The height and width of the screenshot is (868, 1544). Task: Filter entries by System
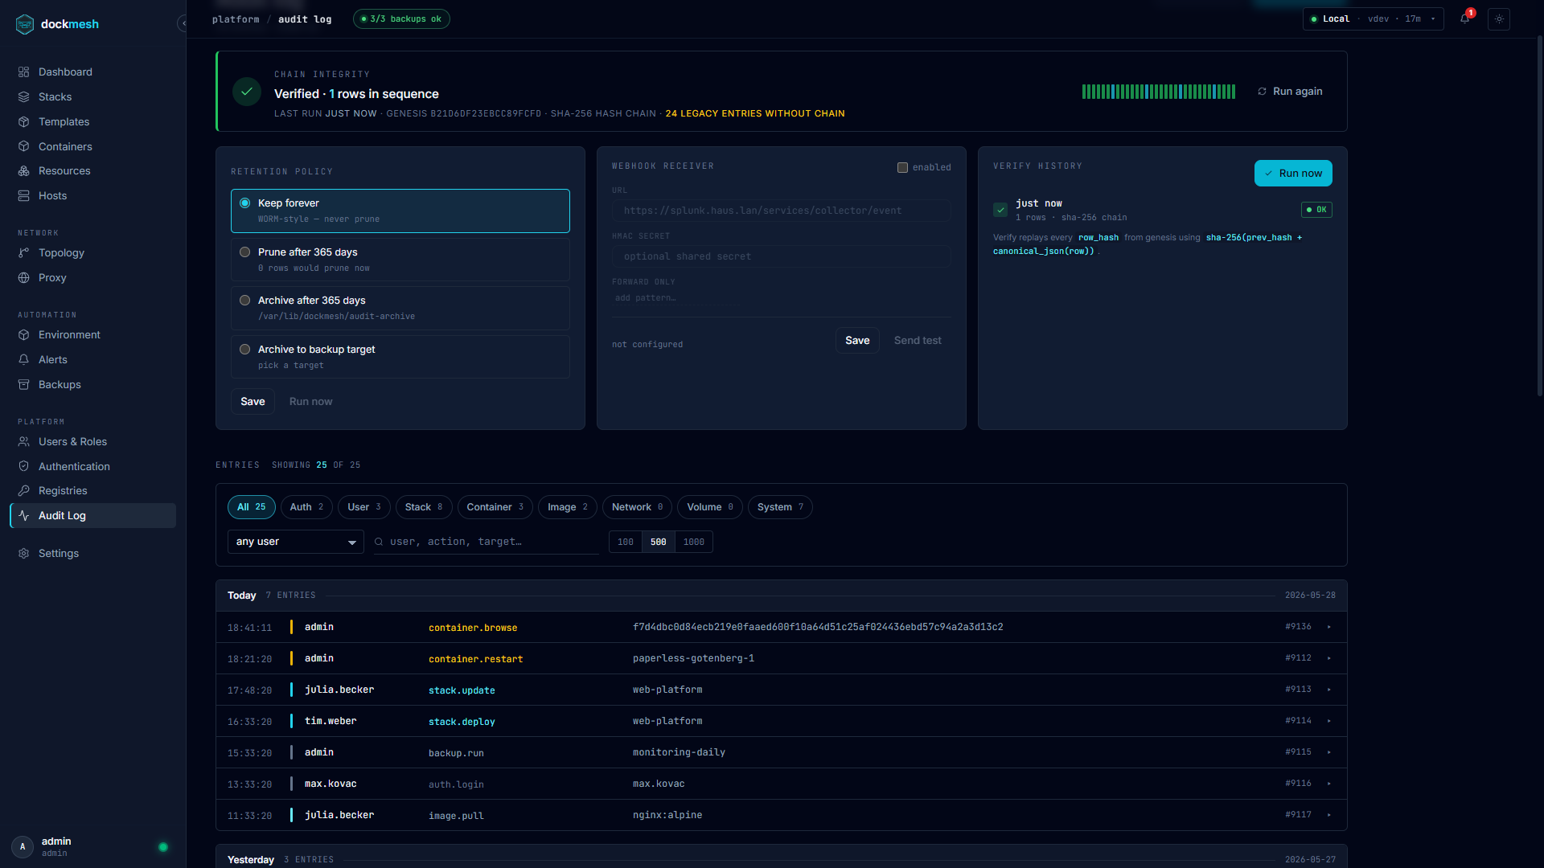pyautogui.click(x=780, y=507)
